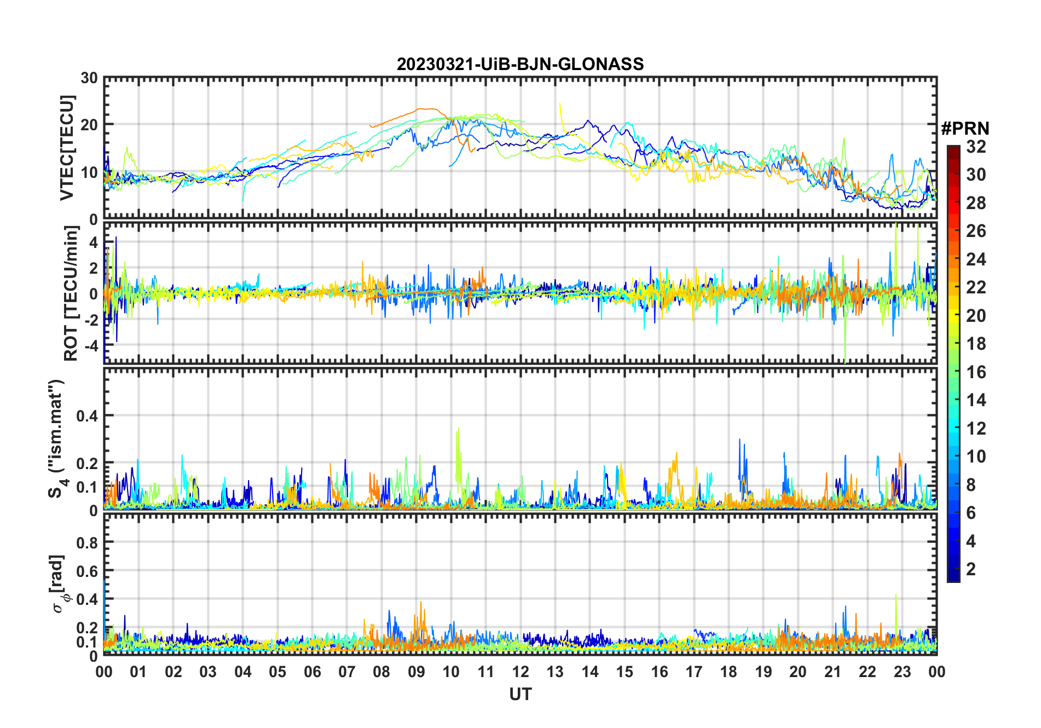Click hour label "15" on the UT axis
Screen dimensions: 1041x728
tap(624, 672)
